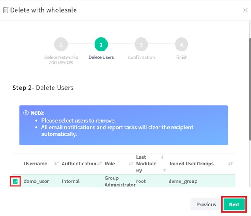Image resolution: width=251 pixels, height=216 pixels.
Task: Select step 2 Delete Users circle
Action: [101, 44]
